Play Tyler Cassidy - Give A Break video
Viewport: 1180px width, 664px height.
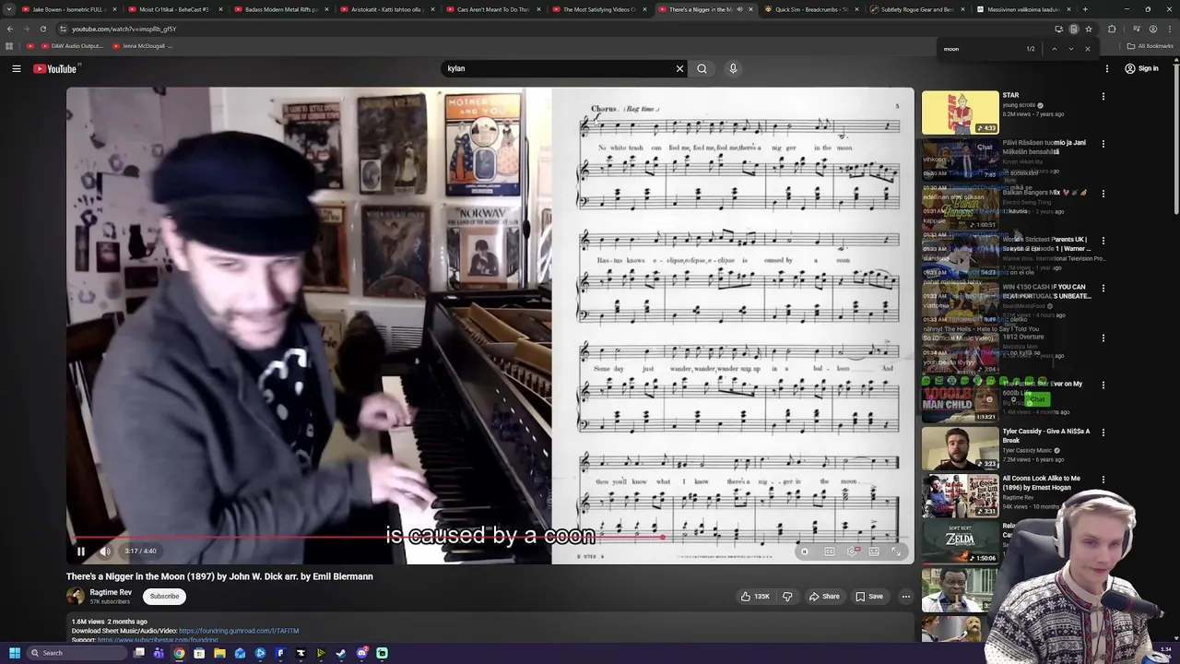[960, 448]
